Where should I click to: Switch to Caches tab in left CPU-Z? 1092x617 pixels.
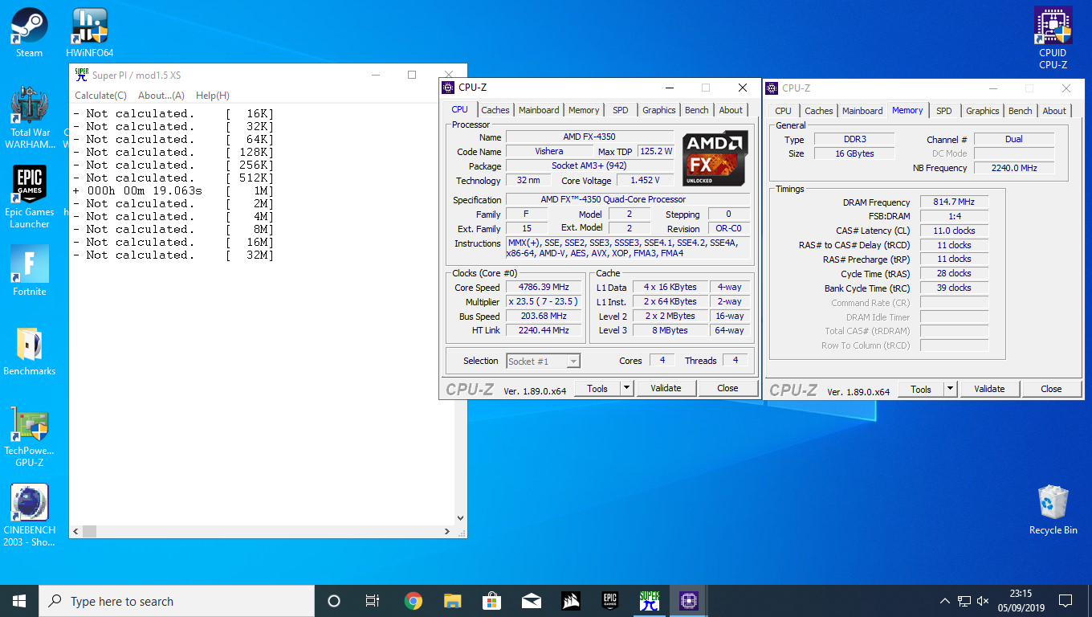click(x=495, y=110)
